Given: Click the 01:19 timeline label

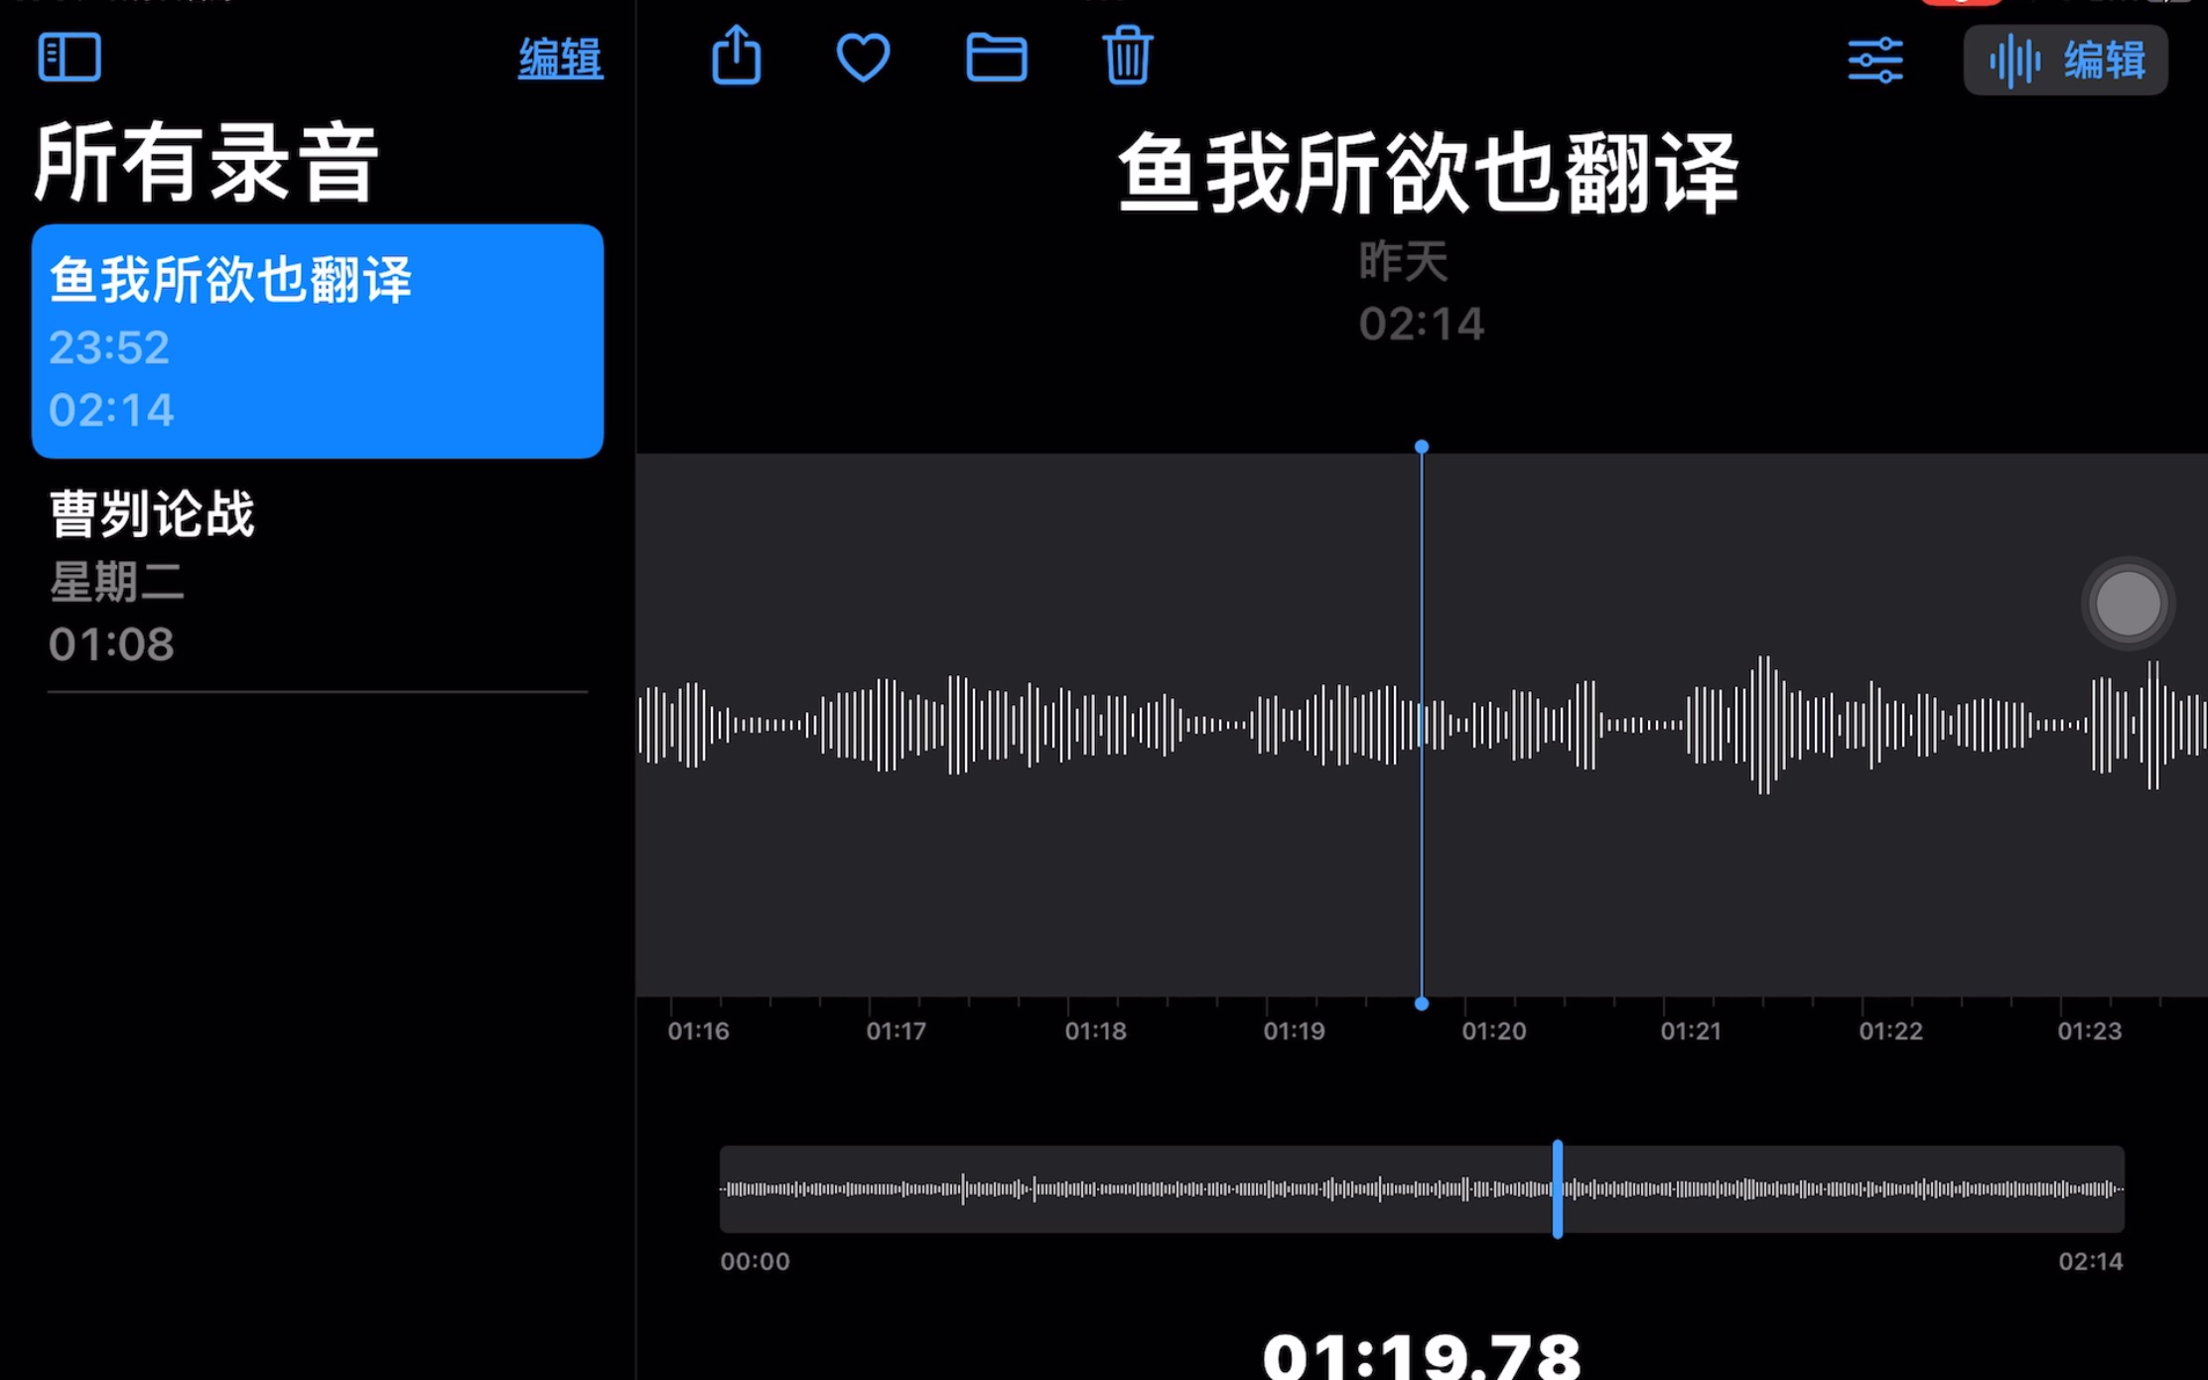Looking at the screenshot, I should (1294, 1031).
